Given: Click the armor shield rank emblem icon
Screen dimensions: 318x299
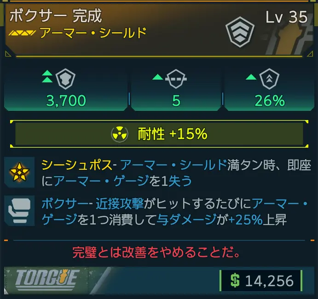Looking at the screenshot, I should 240,32.
